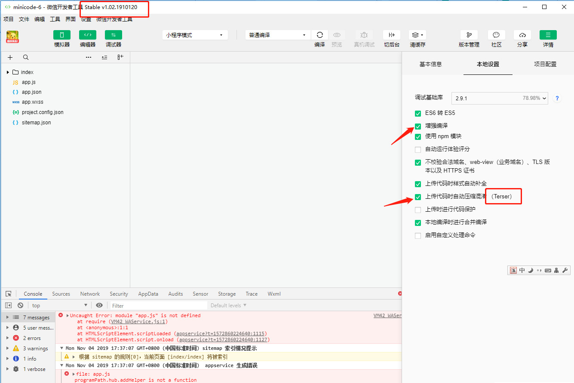This screenshot has height=383, width=574.
Task: Toggle 使用 npm 模块 checkbox
Action: tap(418, 137)
